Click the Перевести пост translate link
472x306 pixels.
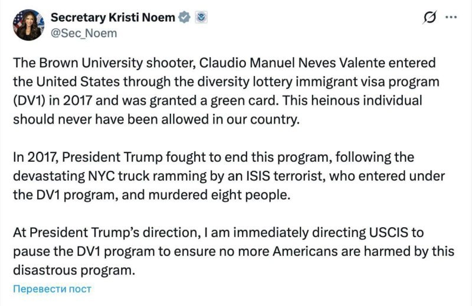click(x=52, y=289)
